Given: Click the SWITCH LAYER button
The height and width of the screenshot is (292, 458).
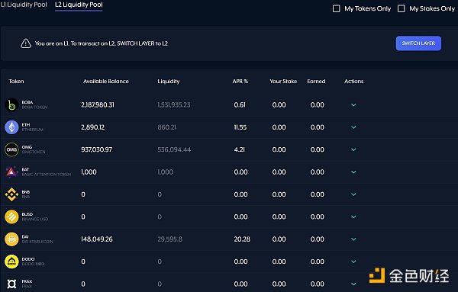Looking at the screenshot, I should (x=418, y=43).
